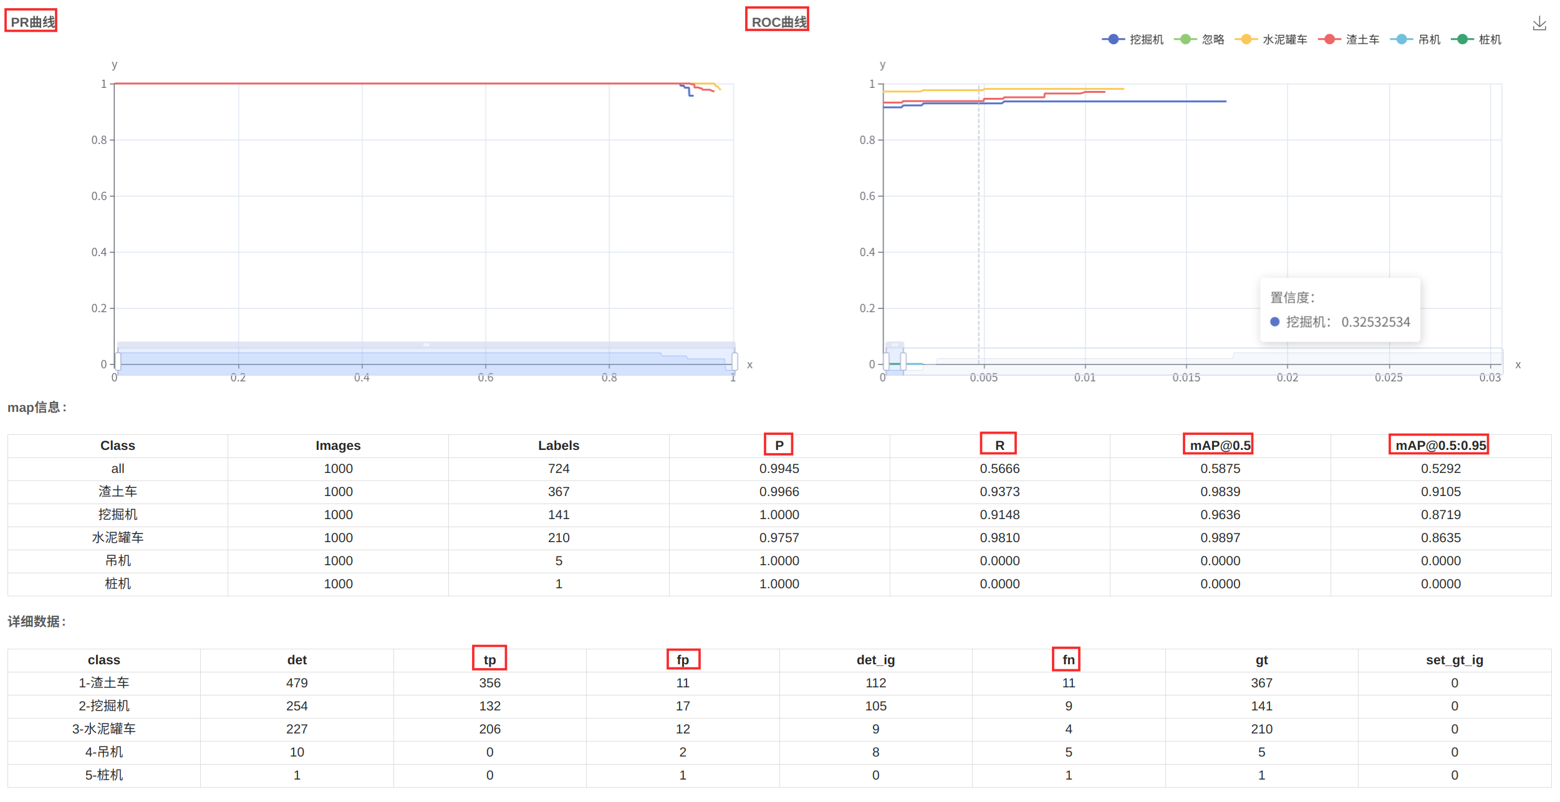Click ROC chart zoom slider right handle
The height and width of the screenshot is (802, 1560).
tap(903, 361)
